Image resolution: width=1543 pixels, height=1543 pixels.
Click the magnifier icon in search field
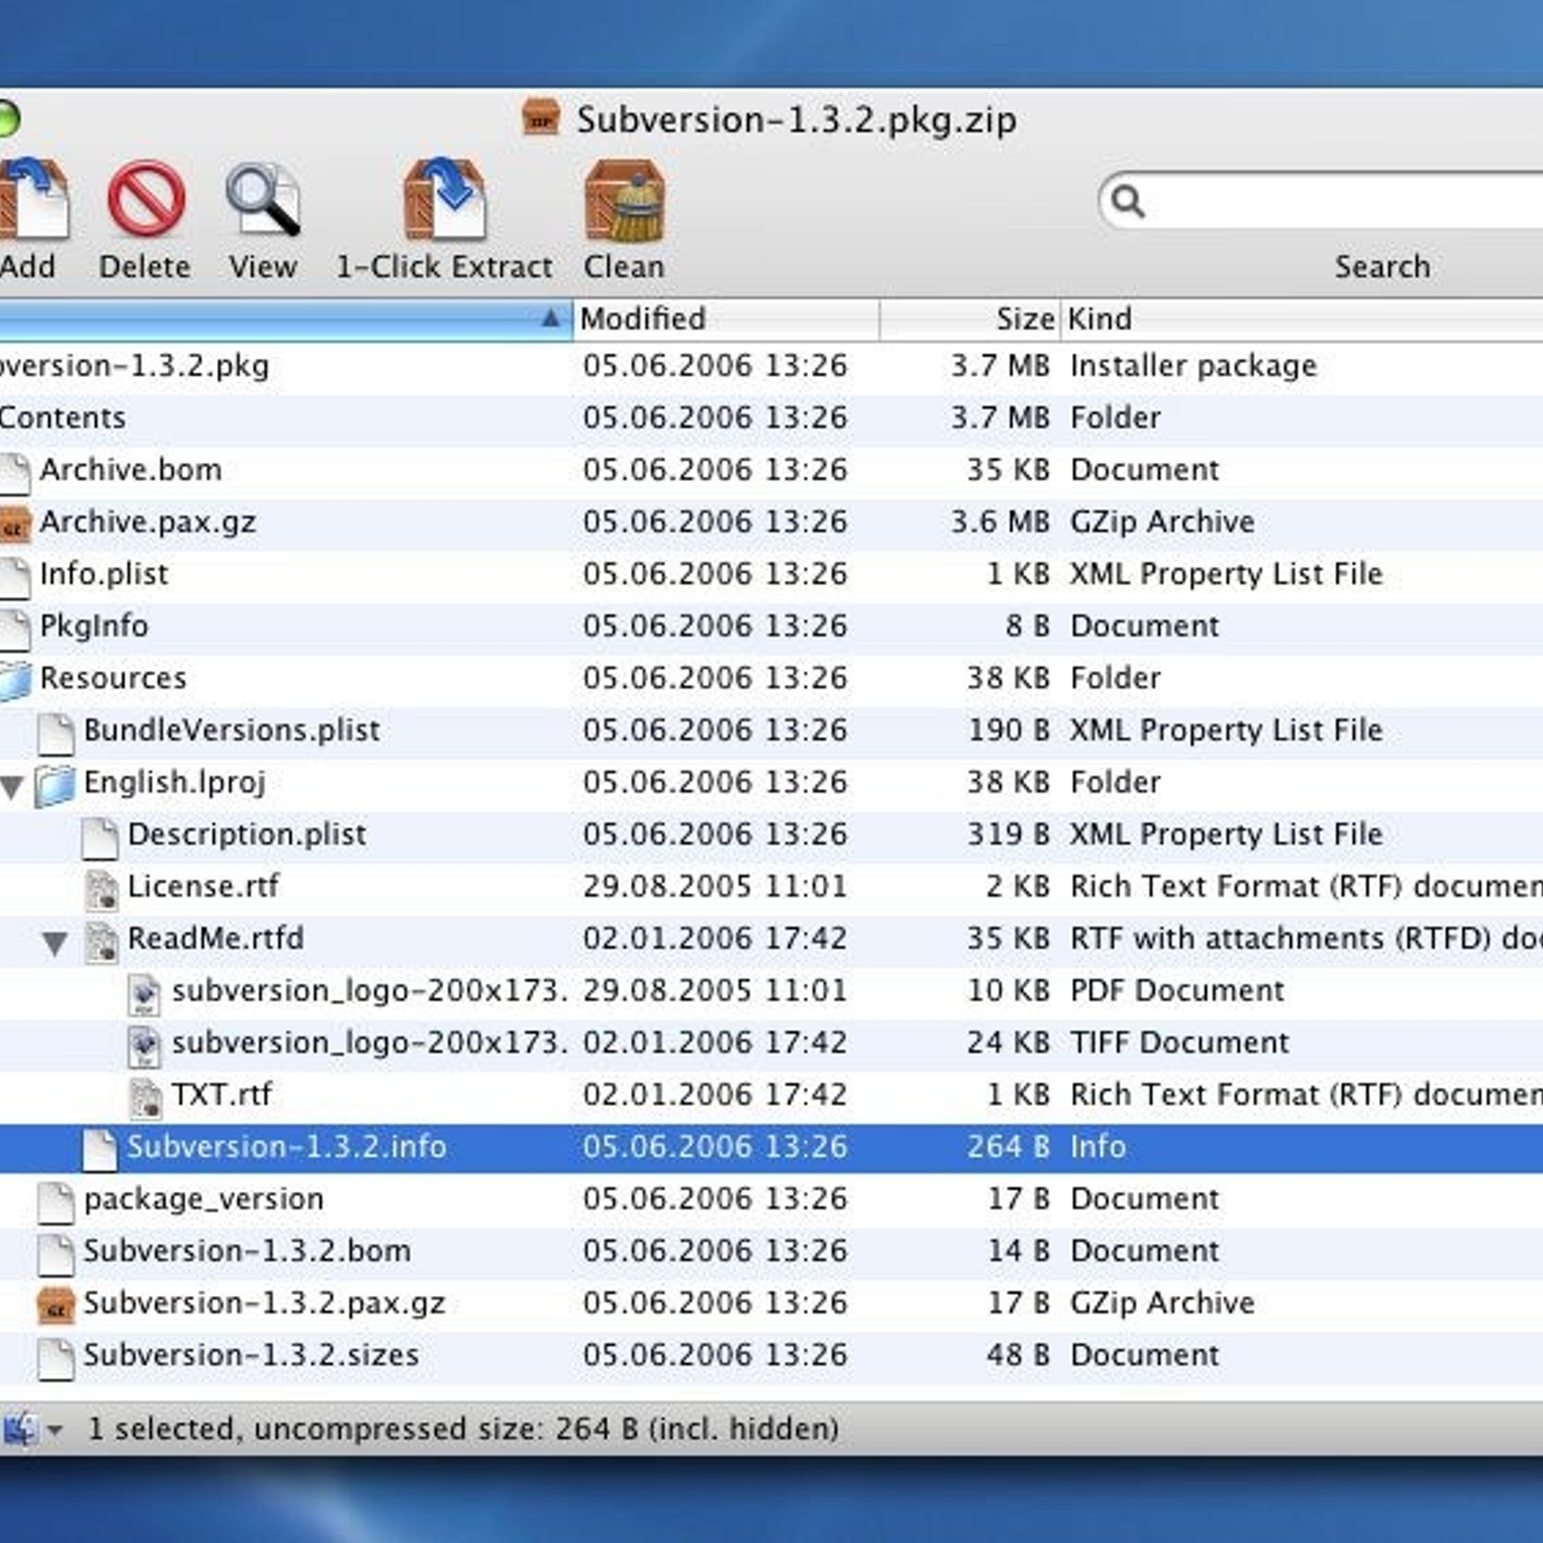[x=1127, y=201]
